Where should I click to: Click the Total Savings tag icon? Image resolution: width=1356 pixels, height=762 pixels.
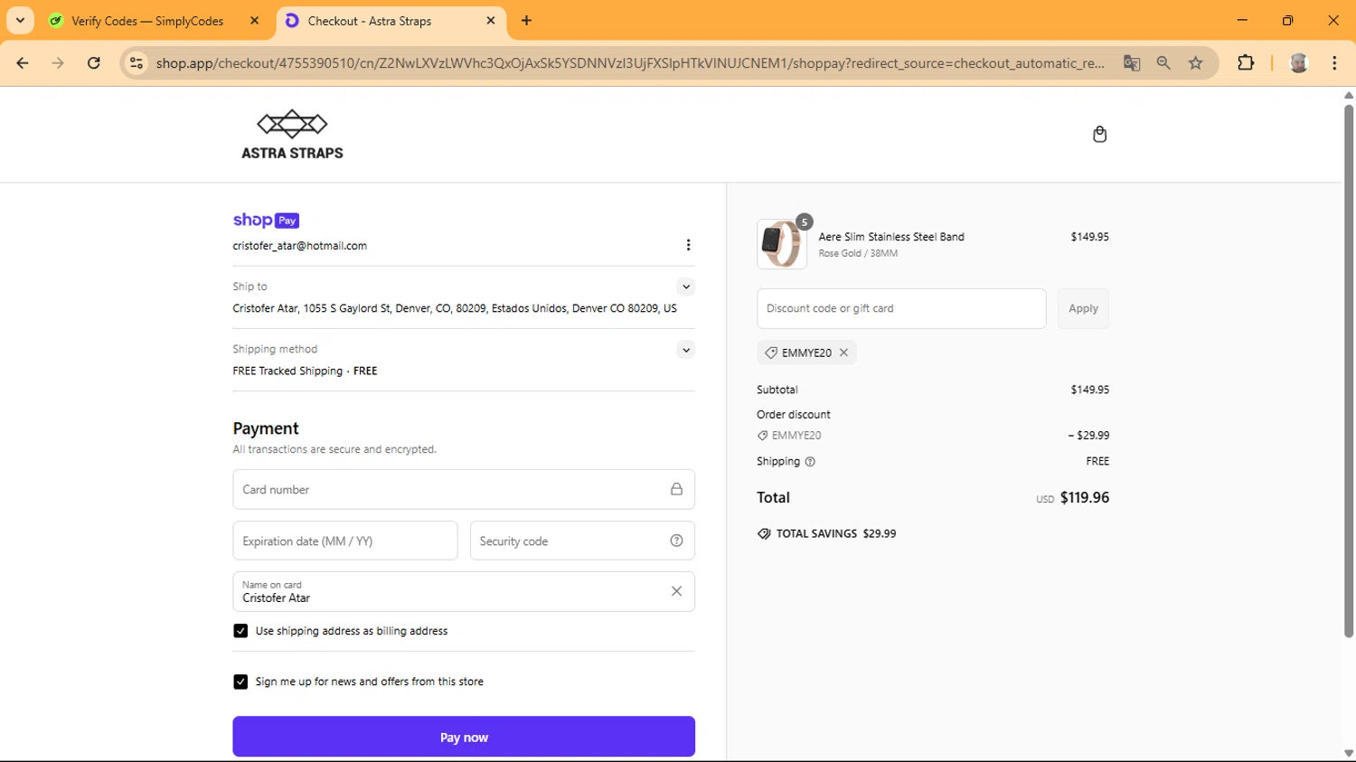pos(764,533)
